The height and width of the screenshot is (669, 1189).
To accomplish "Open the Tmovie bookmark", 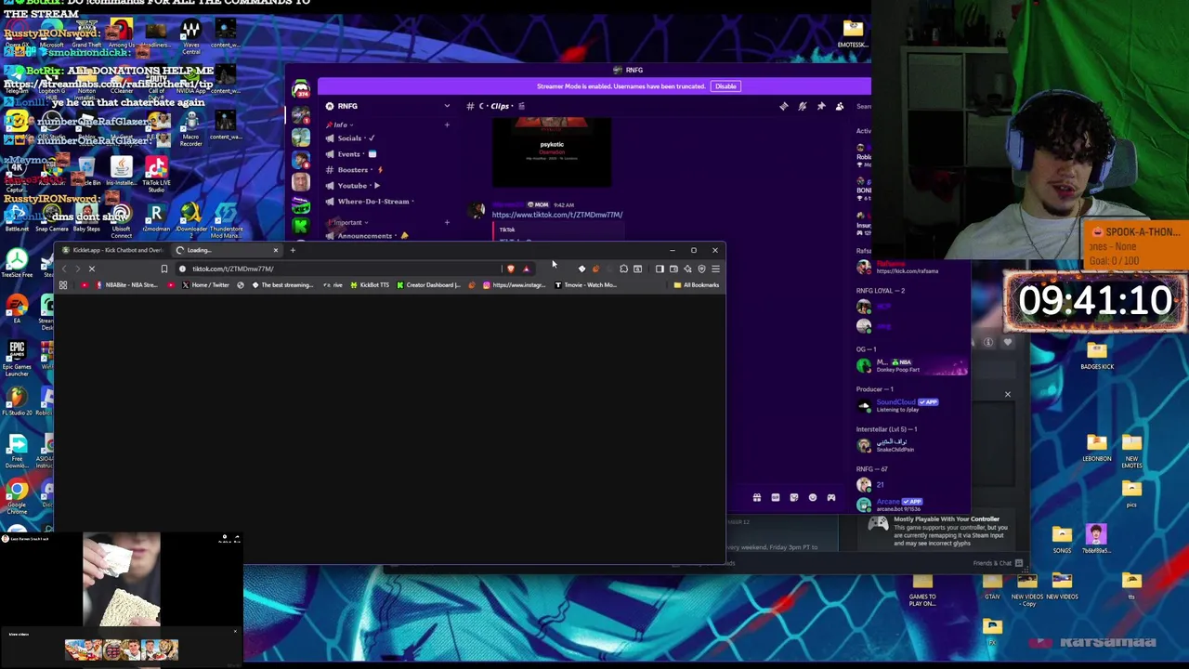I will point(587,285).
